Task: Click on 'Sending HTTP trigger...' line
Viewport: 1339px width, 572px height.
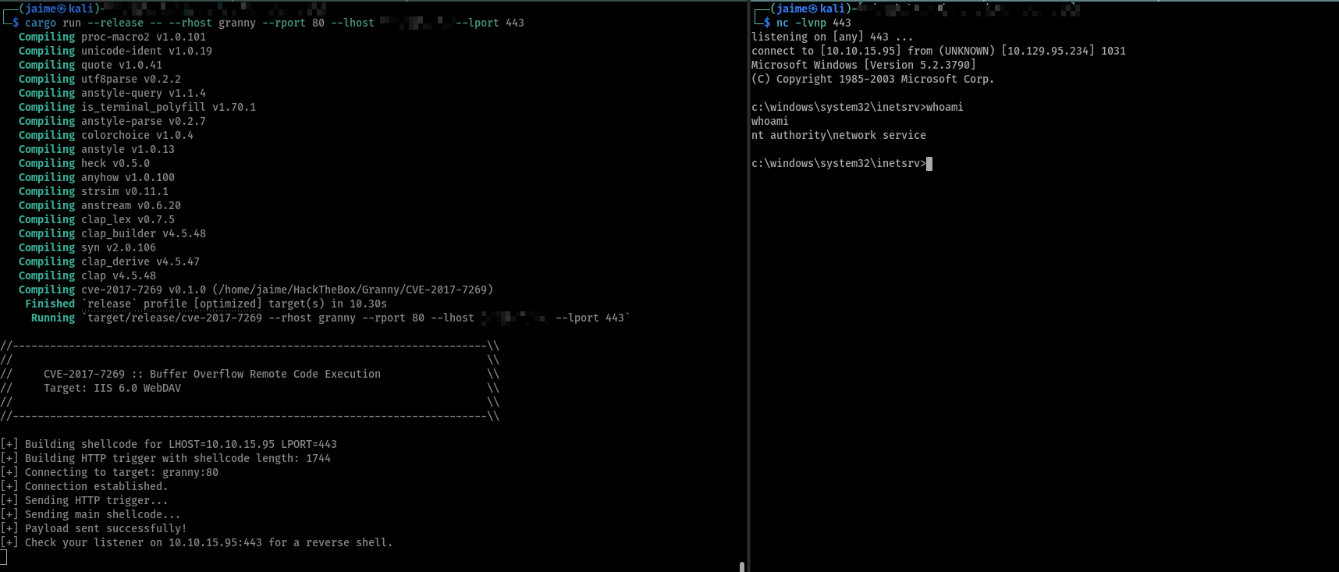Action: coord(84,500)
